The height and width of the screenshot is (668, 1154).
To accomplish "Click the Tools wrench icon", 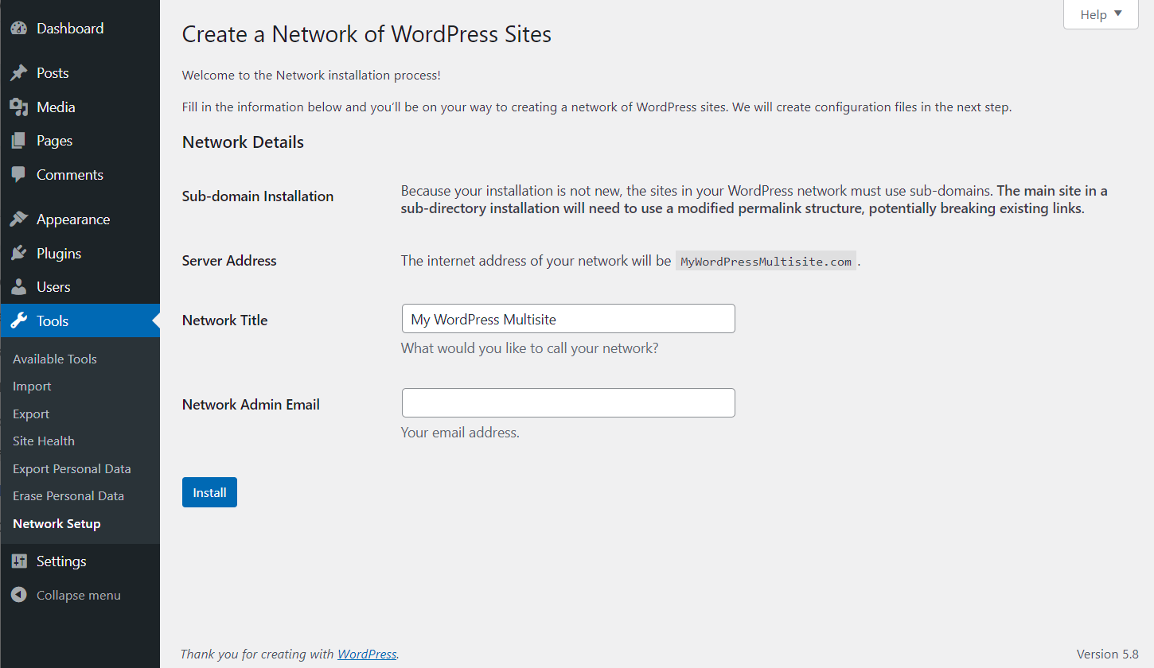I will [19, 321].
